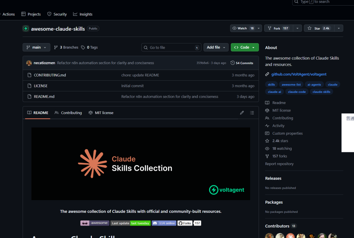View the 3 Branches link
This screenshot has height=238, width=354.
point(66,47)
